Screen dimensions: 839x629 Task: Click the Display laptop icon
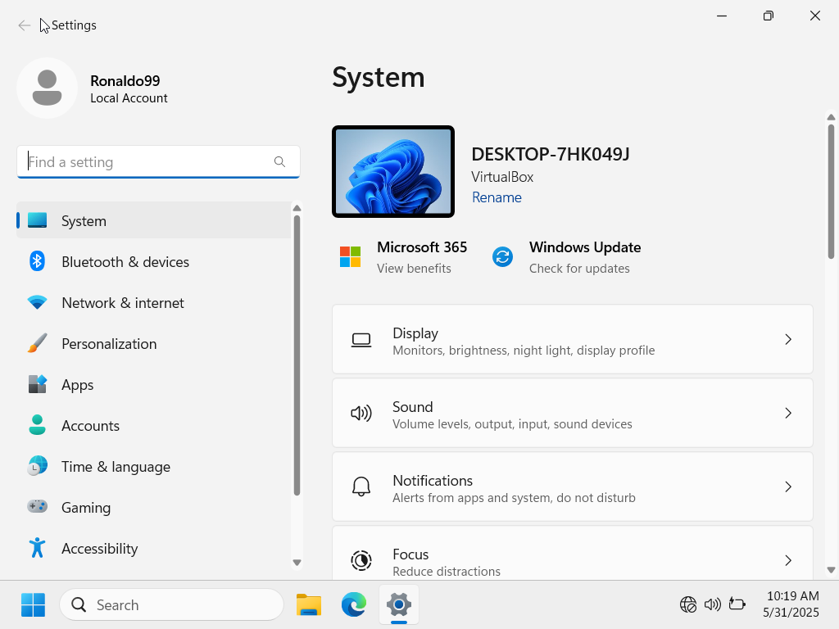(x=361, y=340)
